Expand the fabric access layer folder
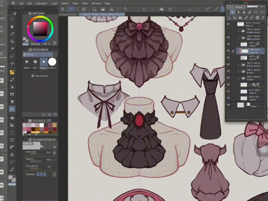 tap(237, 37)
